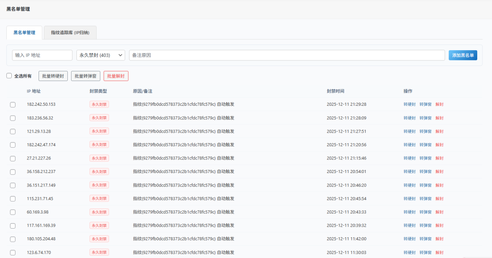Viewport: 492px width, 258px height.
Task: 勾选 IP 182.242.50.153 对应的复选框
Action: click(12, 104)
